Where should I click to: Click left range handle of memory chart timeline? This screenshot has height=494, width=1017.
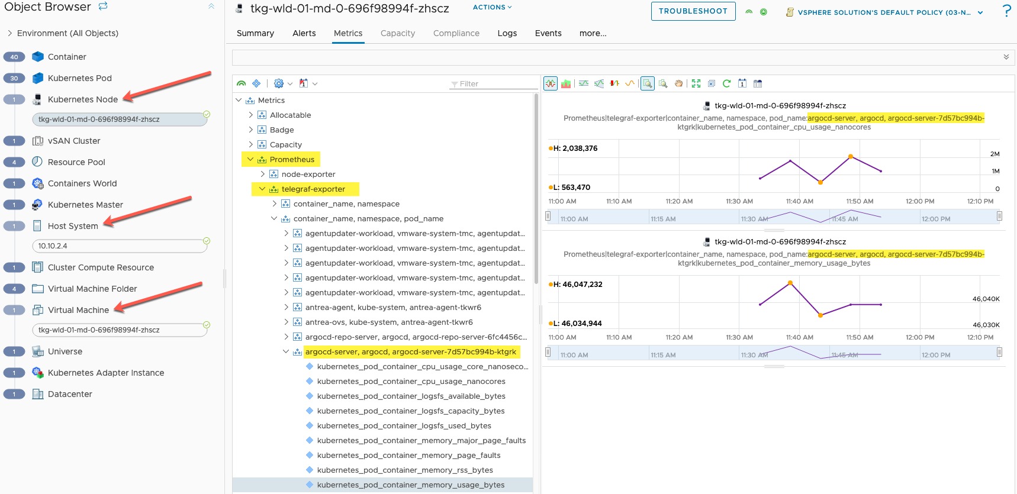pyautogui.click(x=548, y=352)
